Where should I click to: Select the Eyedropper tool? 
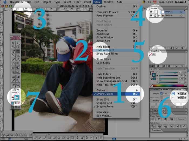tap(13, 80)
